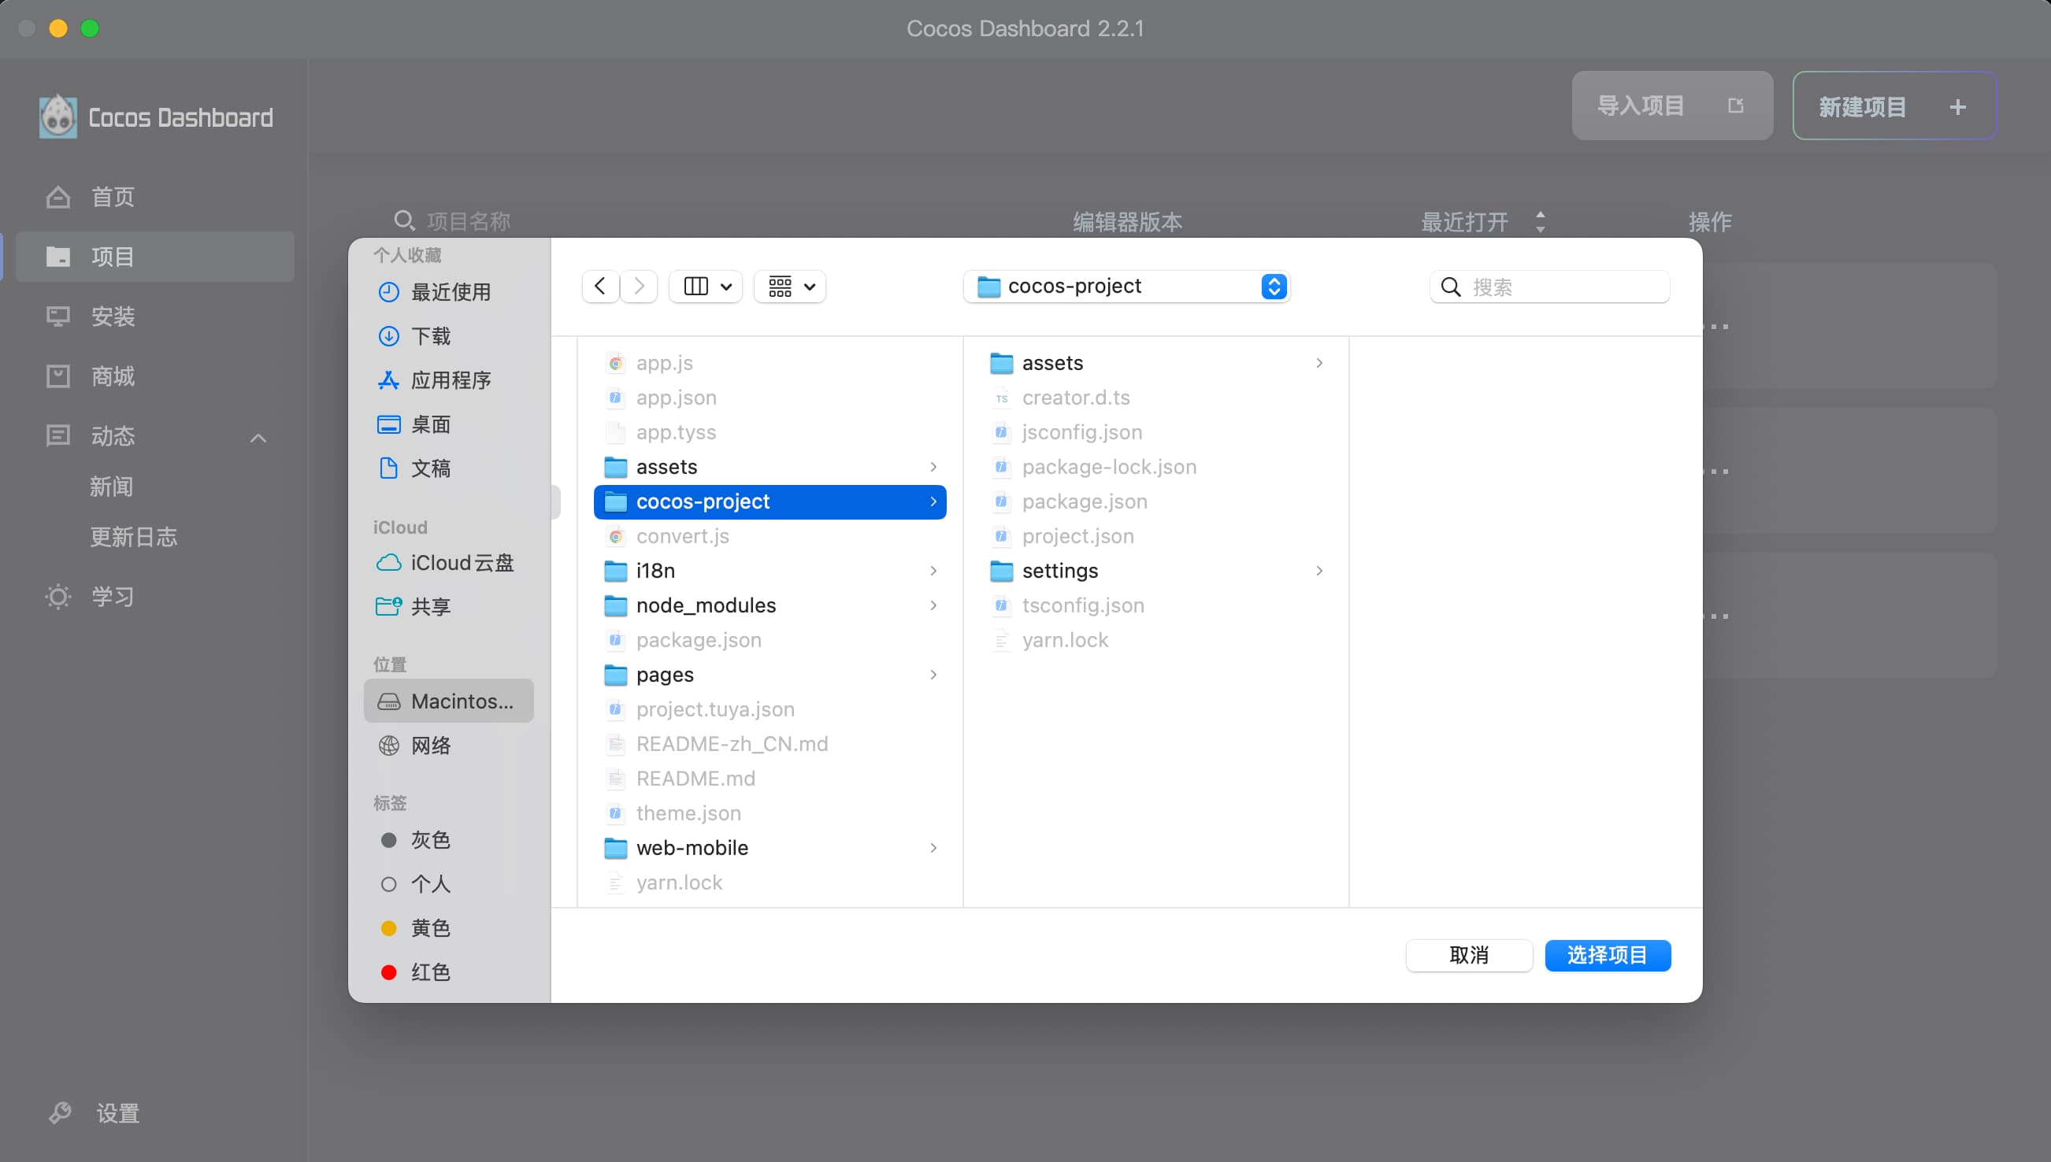The height and width of the screenshot is (1162, 2051).
Task: Expand the settings folder in second column
Action: coord(1059,571)
